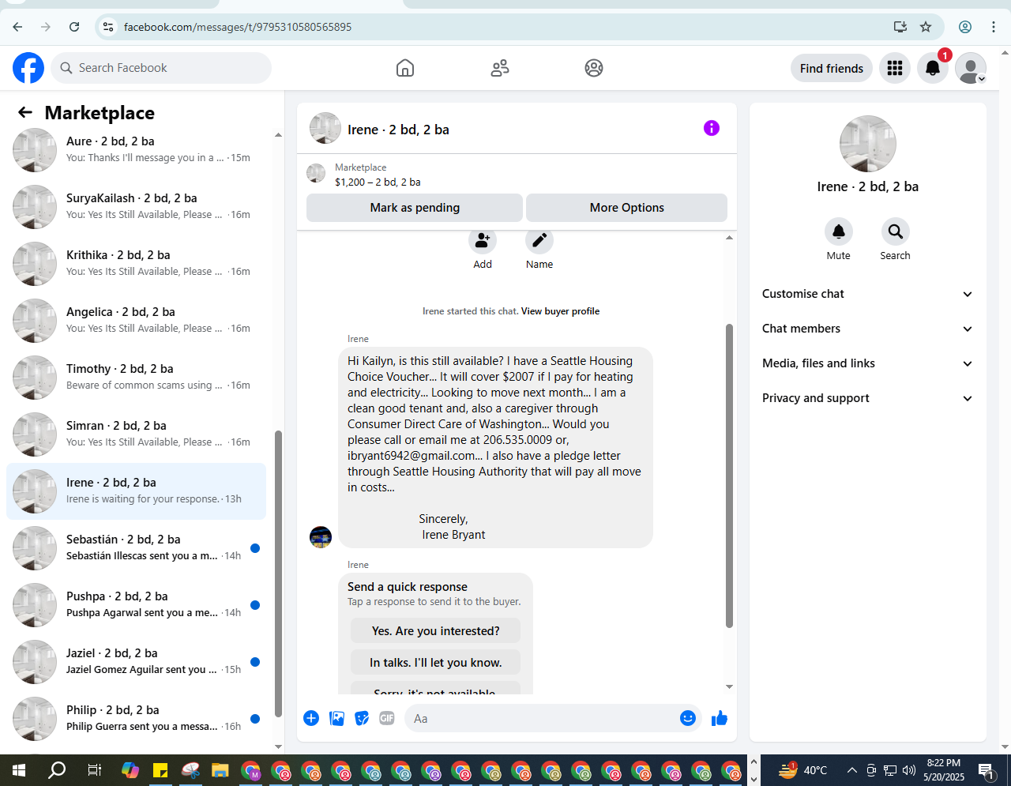The width and height of the screenshot is (1011, 786).
Task: Click the Add people icon in the chat
Action: 483,240
